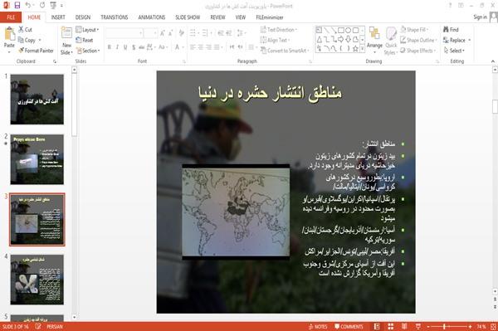Switch to the INSERT tab
The height and width of the screenshot is (331, 498).
(x=58, y=17)
